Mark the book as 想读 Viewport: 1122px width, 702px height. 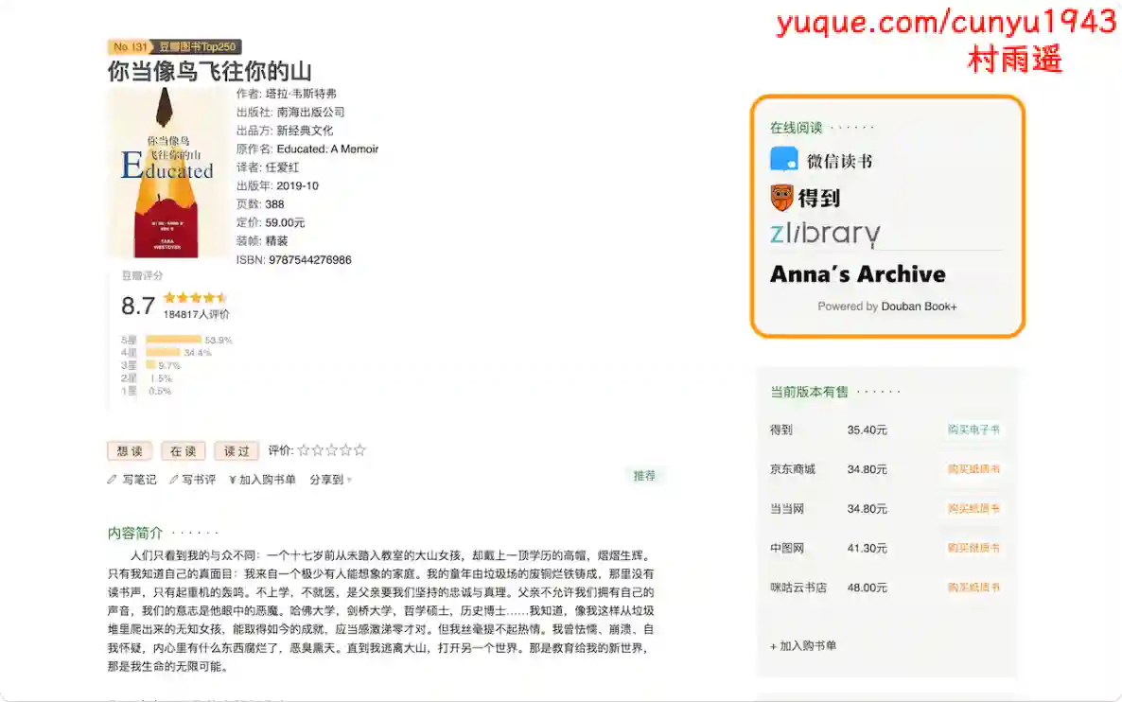pos(130,451)
